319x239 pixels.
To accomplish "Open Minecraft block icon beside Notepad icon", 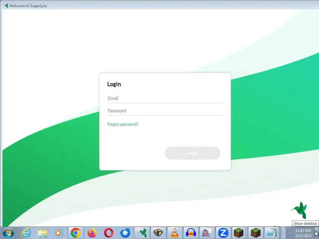I will [x=256, y=233].
